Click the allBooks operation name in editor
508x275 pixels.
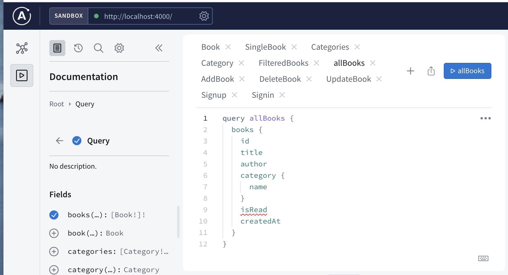pyautogui.click(x=267, y=118)
